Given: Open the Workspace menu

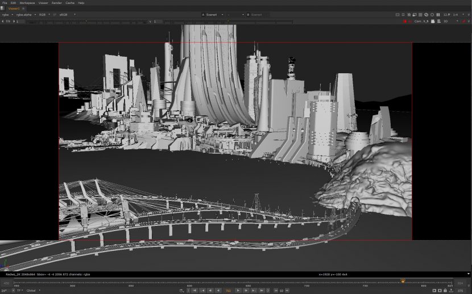Looking at the screenshot, I should (x=27, y=3).
